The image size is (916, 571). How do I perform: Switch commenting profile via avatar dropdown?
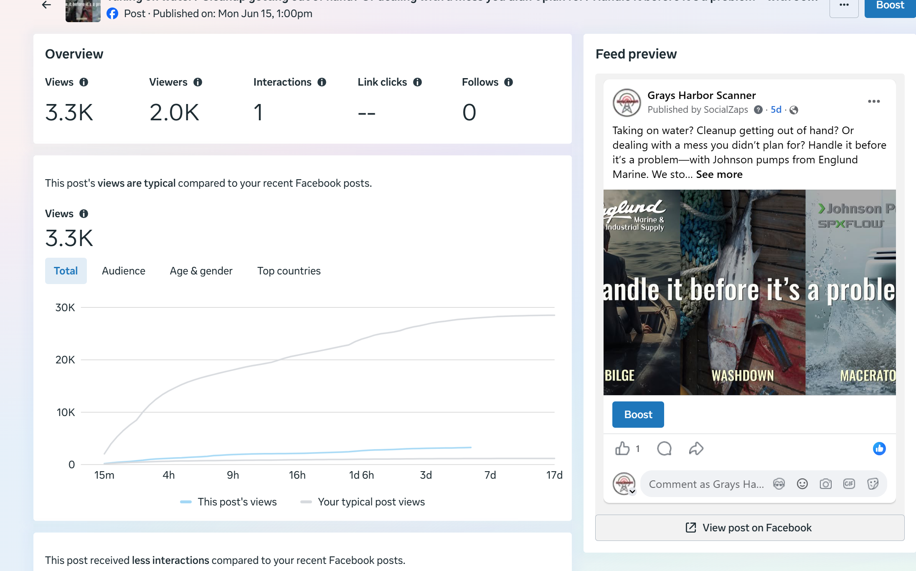point(624,484)
